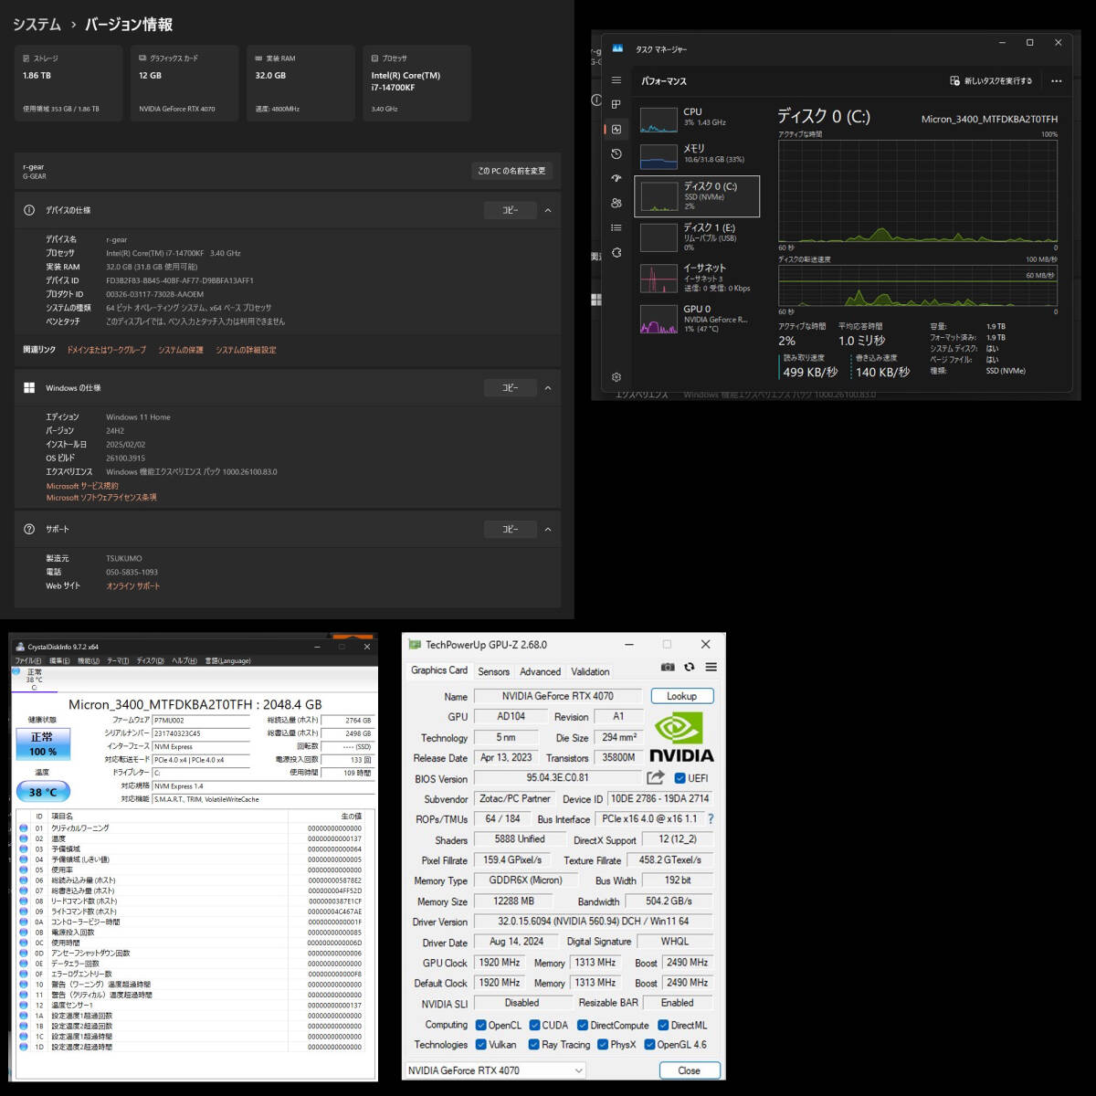Open the GPU-Z hamburger menu icon

(x=711, y=668)
